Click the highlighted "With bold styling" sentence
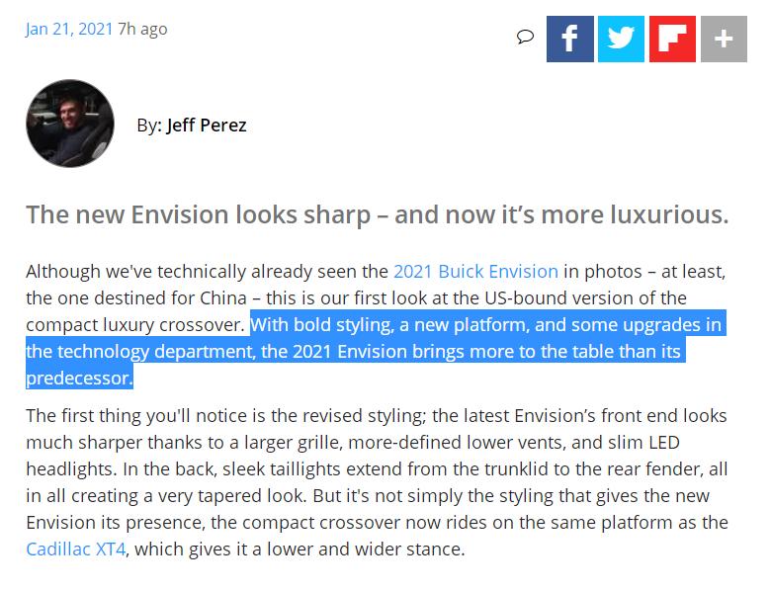The height and width of the screenshot is (592, 770). pyautogui.click(x=484, y=324)
